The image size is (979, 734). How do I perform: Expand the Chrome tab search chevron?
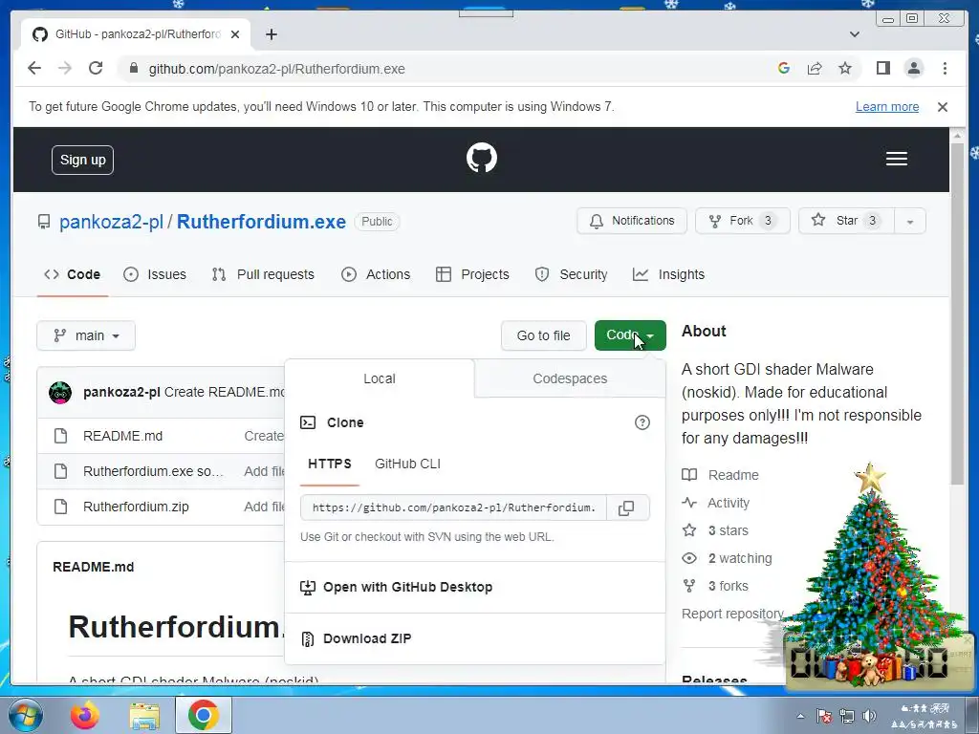[x=854, y=34]
